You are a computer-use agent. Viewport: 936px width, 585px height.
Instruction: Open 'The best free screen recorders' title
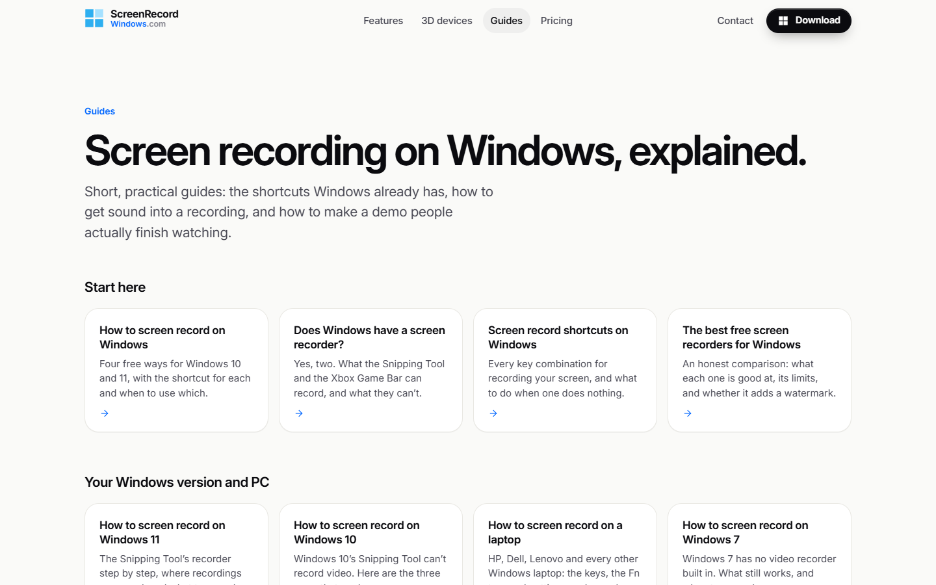pos(742,337)
